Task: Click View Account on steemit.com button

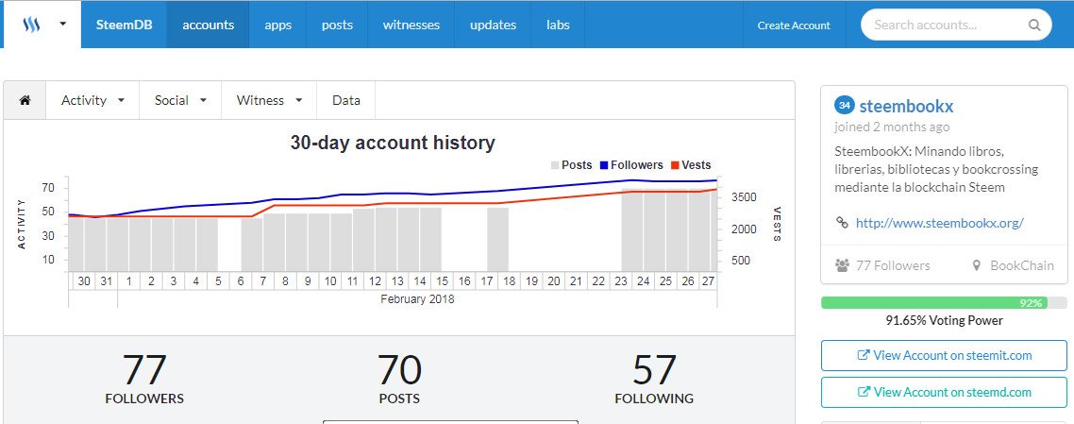Action: (944, 355)
